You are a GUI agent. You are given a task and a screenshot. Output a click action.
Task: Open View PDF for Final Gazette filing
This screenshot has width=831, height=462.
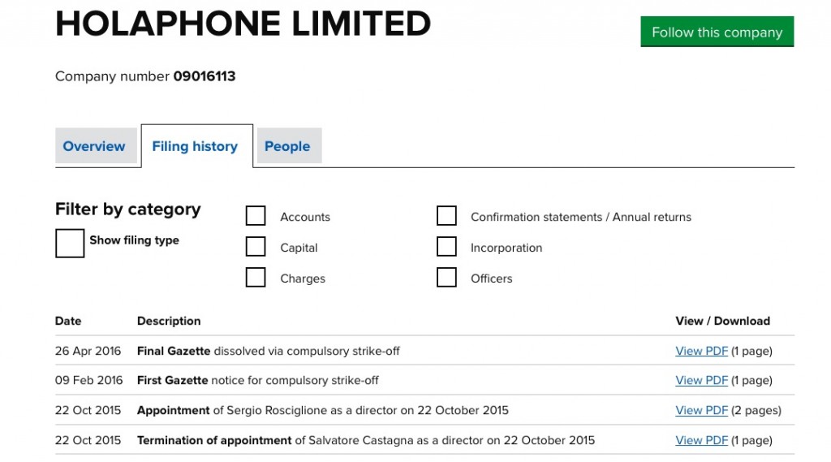tap(701, 351)
